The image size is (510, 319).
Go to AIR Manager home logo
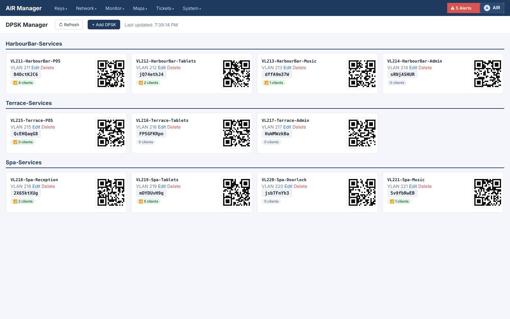[x=24, y=8]
